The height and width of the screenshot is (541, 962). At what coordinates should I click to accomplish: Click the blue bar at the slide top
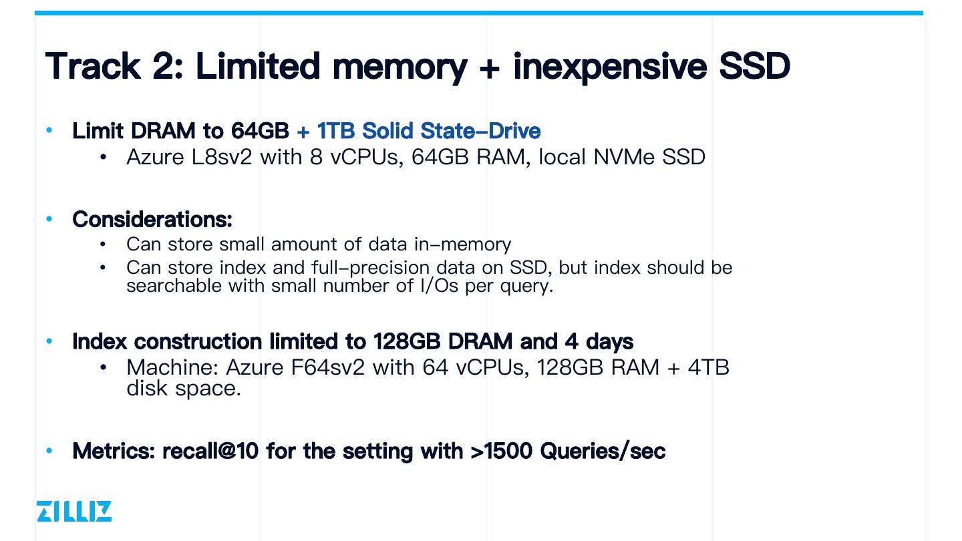(478, 13)
